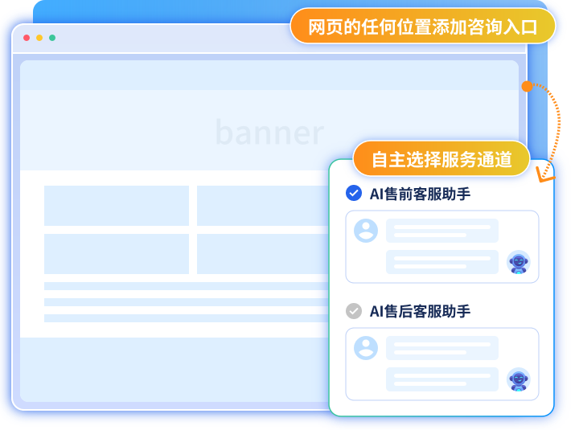Click the orange dot where the dotted arrow starts
This screenshot has height=430, width=579.
click(x=527, y=86)
